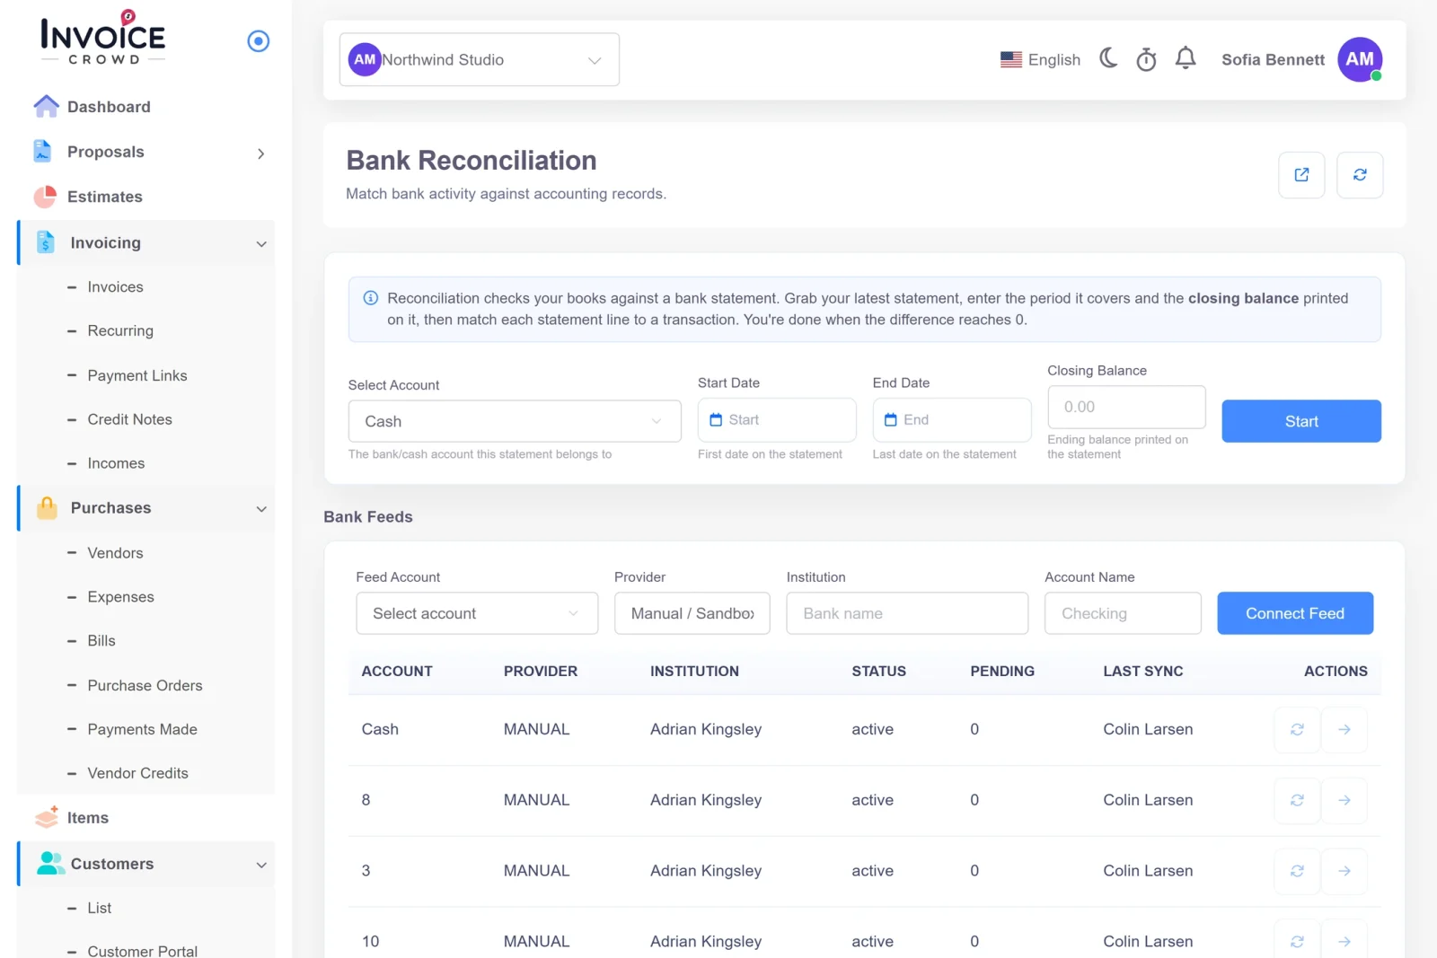The height and width of the screenshot is (958, 1437).
Task: Click the blue Start button
Action: (x=1301, y=421)
